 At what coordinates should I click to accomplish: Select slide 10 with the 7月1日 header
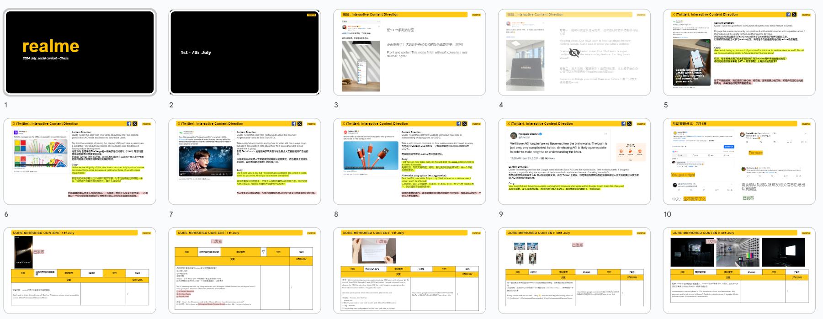[x=739, y=162]
